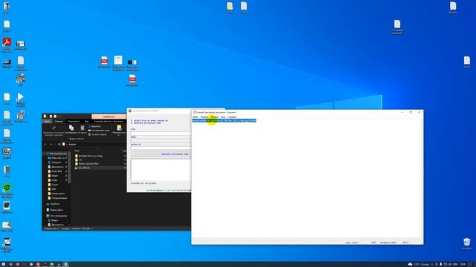476x267 pixels.
Task: Click the weather cloud icon in system tray
Action: click(x=410, y=264)
